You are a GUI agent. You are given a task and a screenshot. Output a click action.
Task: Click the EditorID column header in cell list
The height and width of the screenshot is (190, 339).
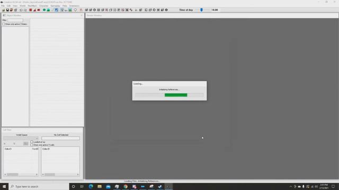pos(8,149)
